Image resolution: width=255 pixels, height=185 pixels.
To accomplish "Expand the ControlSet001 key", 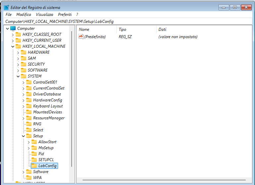I will click(23, 82).
